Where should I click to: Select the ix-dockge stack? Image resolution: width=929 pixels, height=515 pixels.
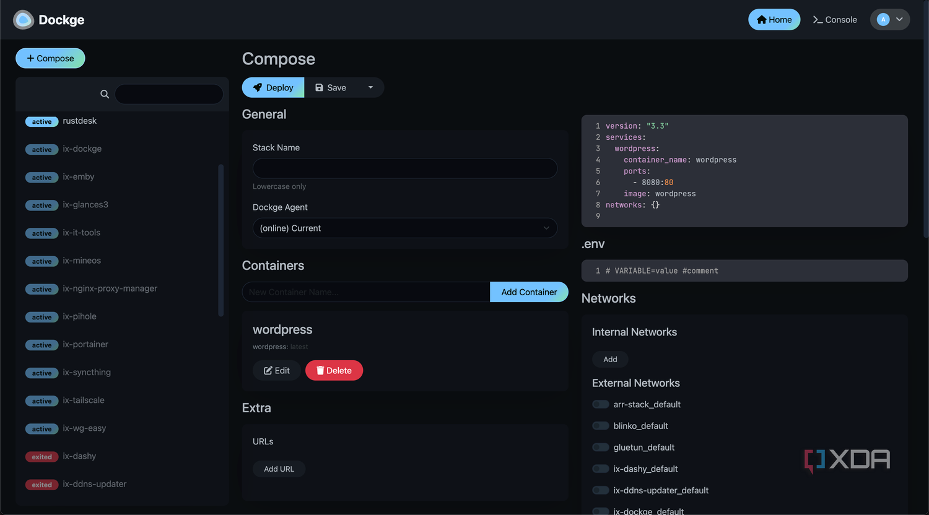click(x=118, y=149)
